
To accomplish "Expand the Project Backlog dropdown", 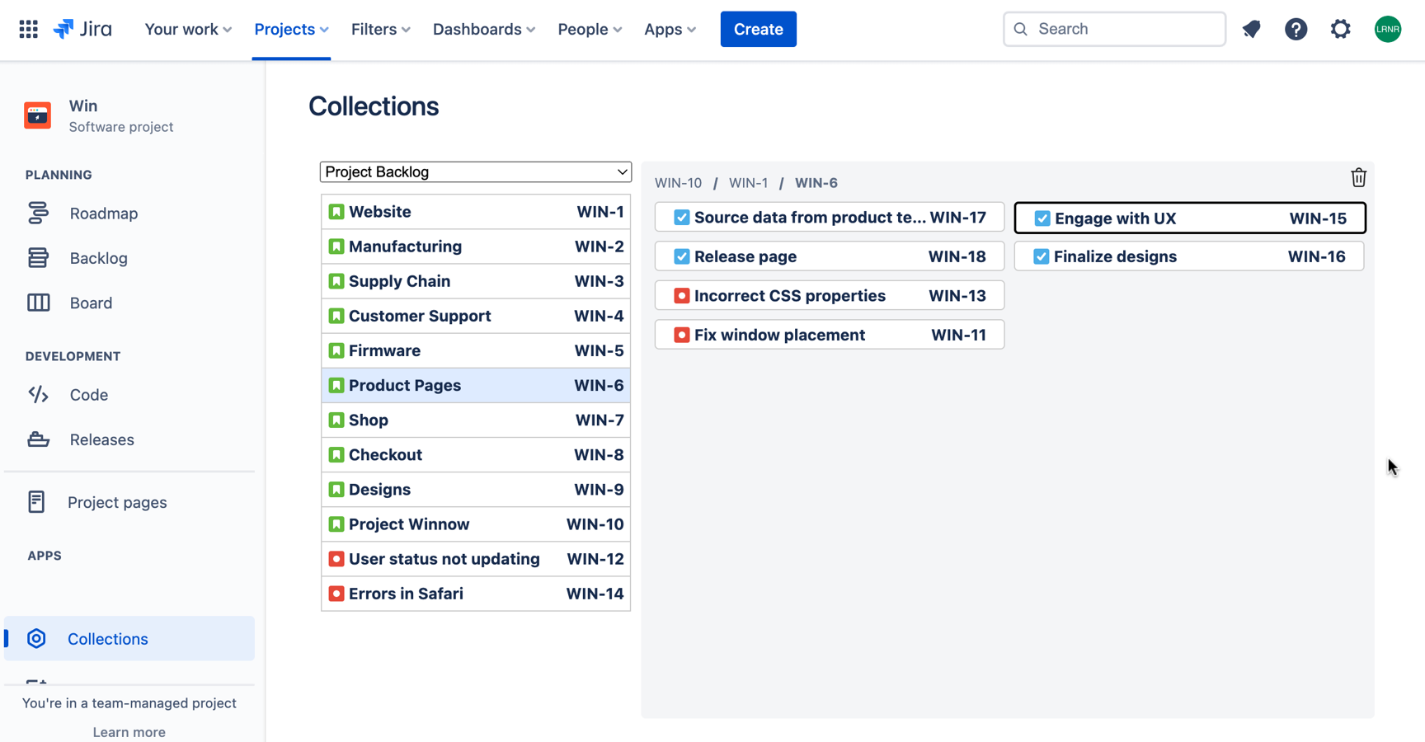I will (475, 172).
